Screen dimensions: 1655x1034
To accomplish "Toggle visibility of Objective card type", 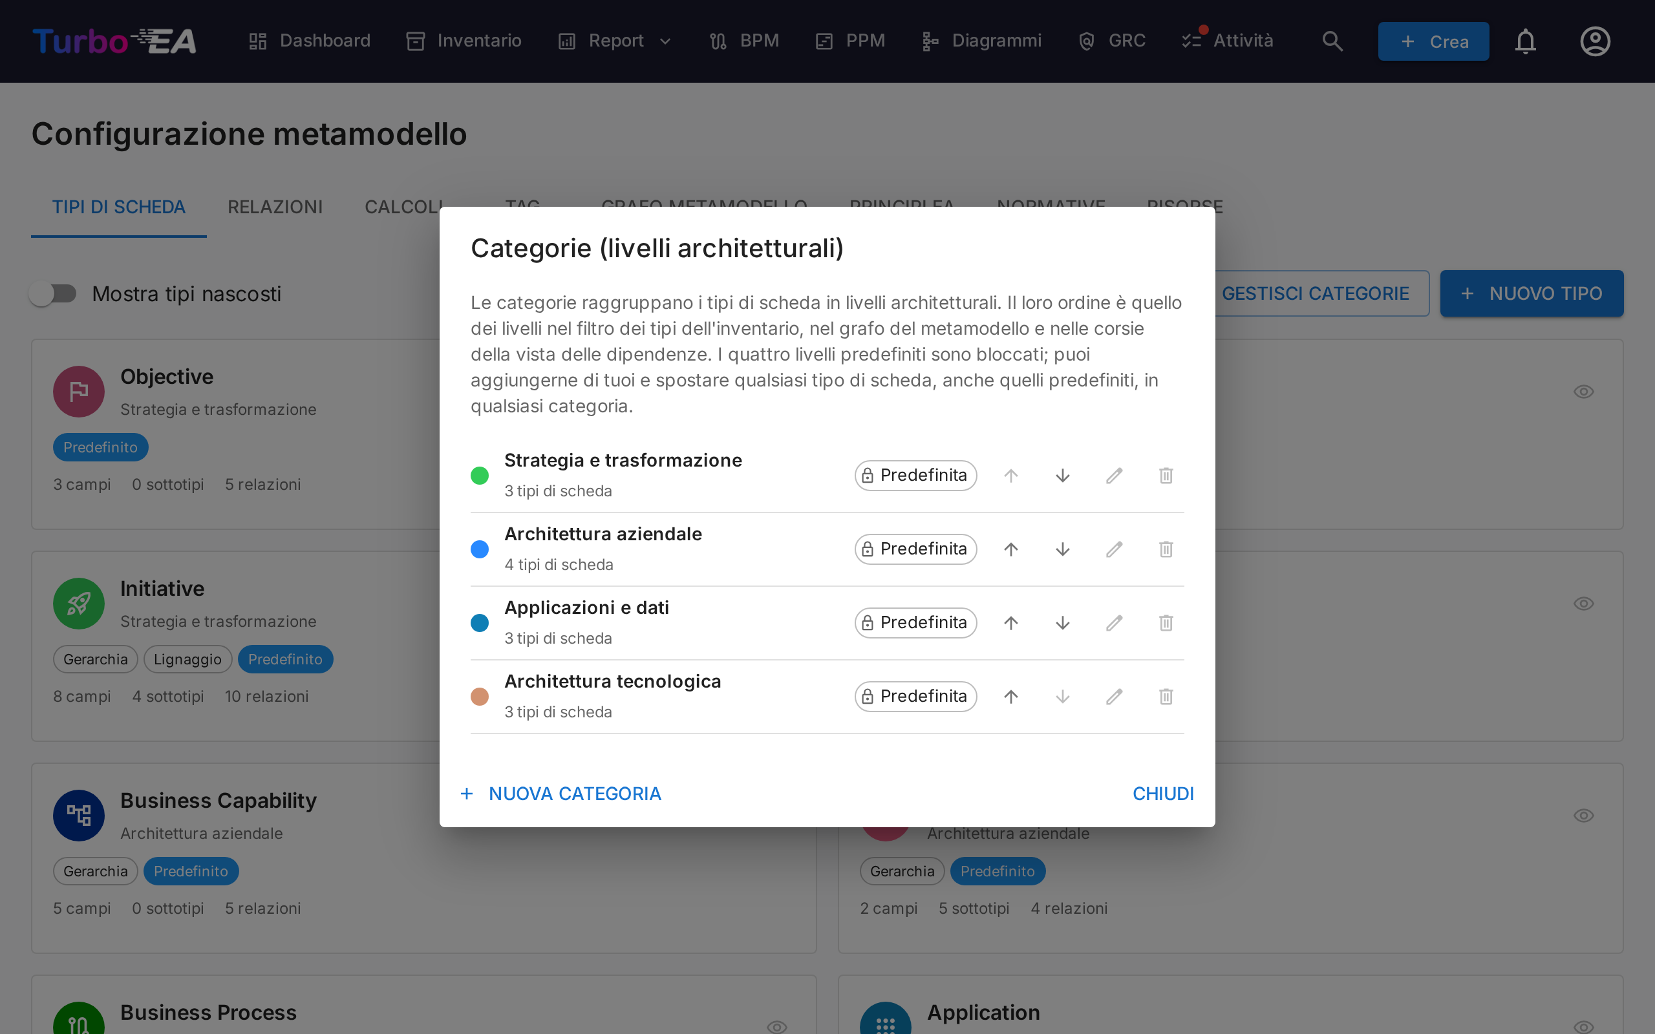I will click(x=1583, y=392).
